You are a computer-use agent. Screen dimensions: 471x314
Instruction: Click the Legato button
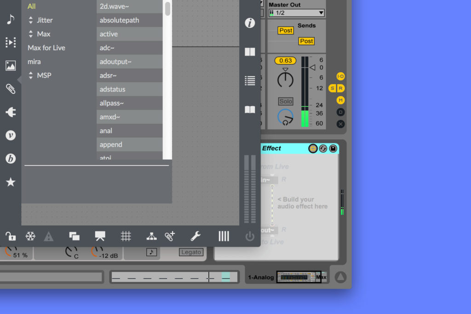point(191,252)
